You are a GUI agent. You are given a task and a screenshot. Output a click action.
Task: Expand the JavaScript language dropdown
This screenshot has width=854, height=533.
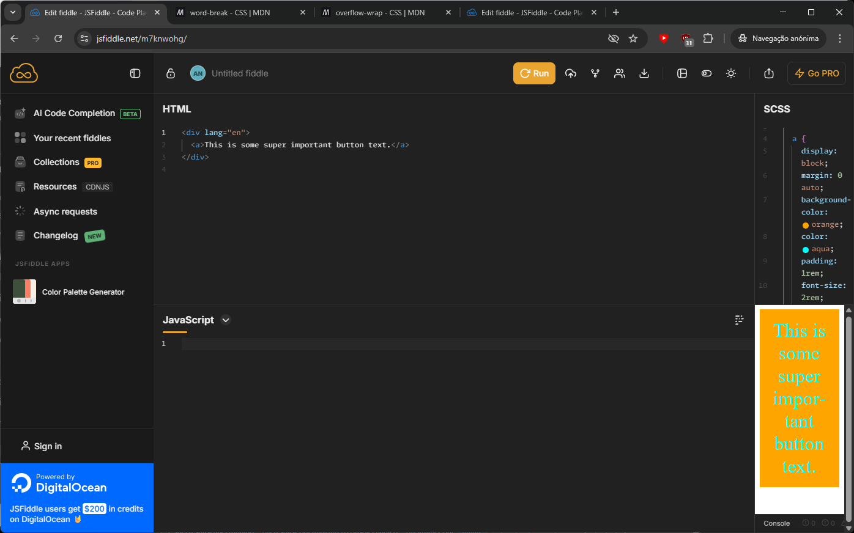coord(226,320)
